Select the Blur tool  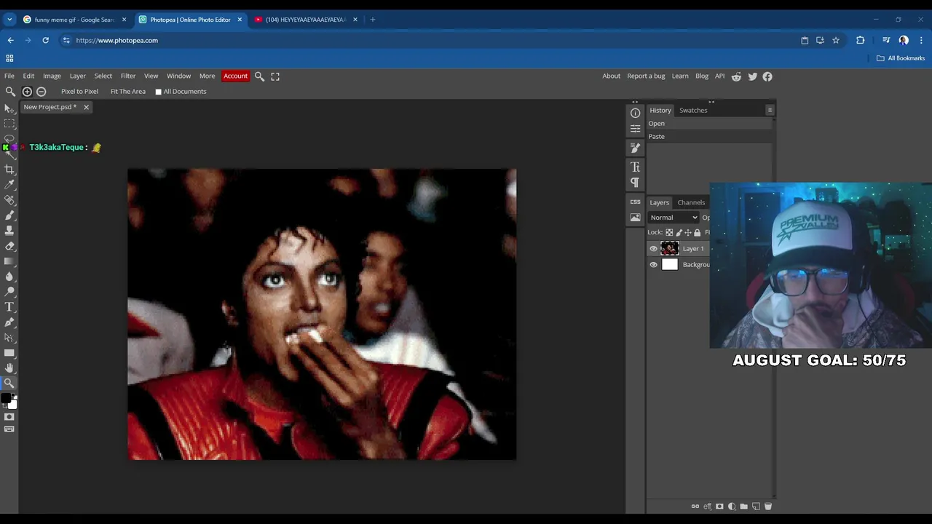pyautogui.click(x=9, y=277)
